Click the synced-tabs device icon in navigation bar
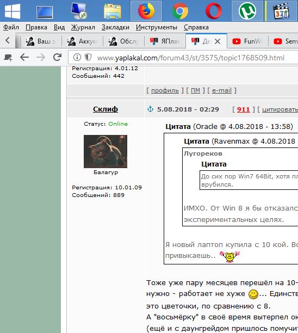Screen dimensions: 298x333 [8, 57]
